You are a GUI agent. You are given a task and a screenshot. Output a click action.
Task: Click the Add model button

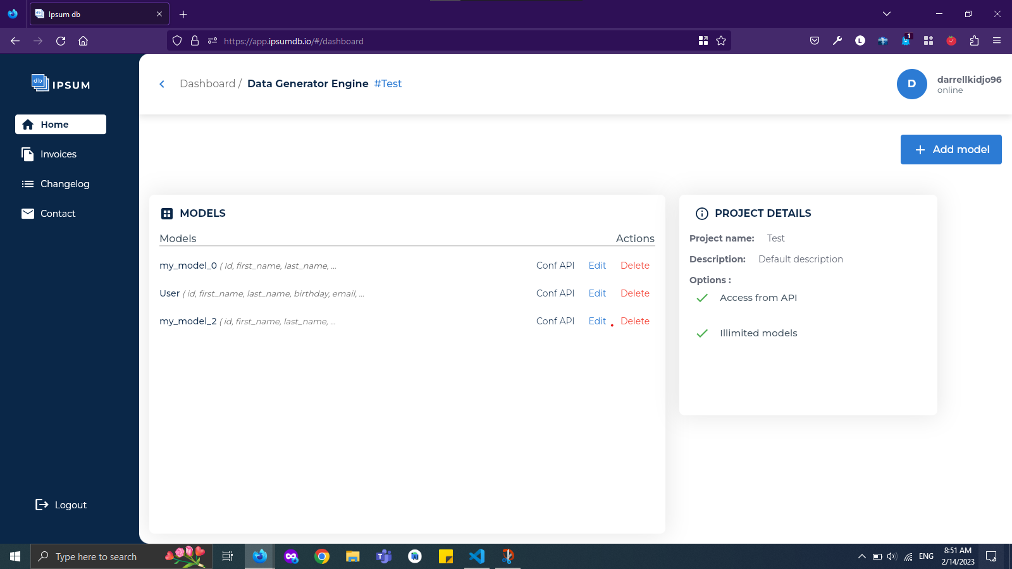tap(951, 149)
